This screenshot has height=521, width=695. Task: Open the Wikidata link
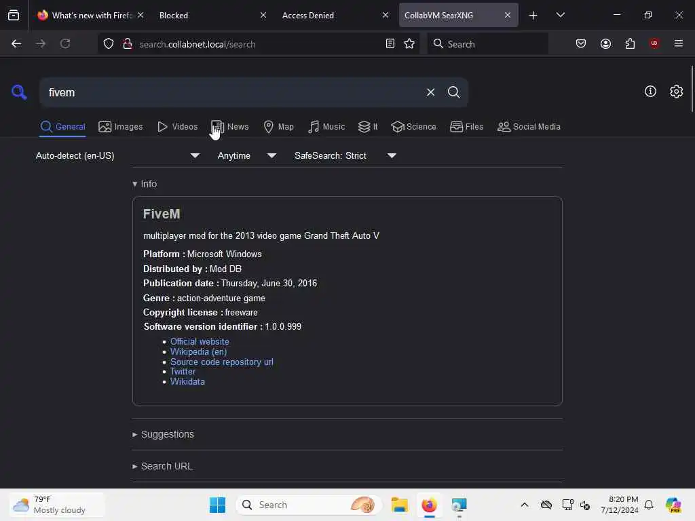click(x=187, y=381)
